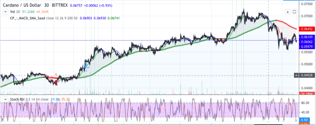Click the Stoch RSI 80.00 axis value
The height and width of the screenshot is (125, 316).
(x=305, y=103)
